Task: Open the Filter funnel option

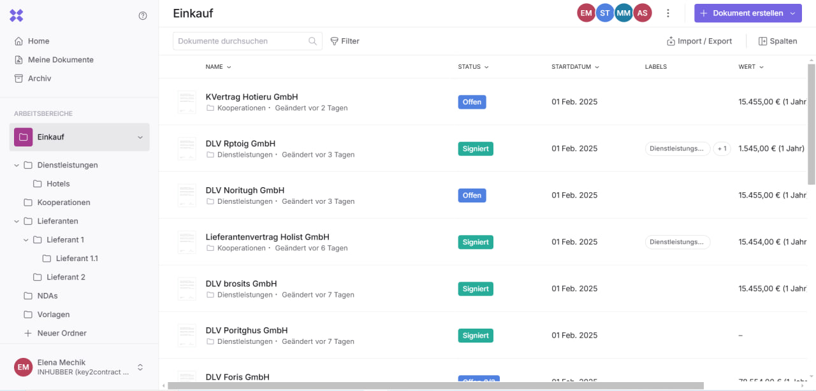Action: tap(345, 41)
